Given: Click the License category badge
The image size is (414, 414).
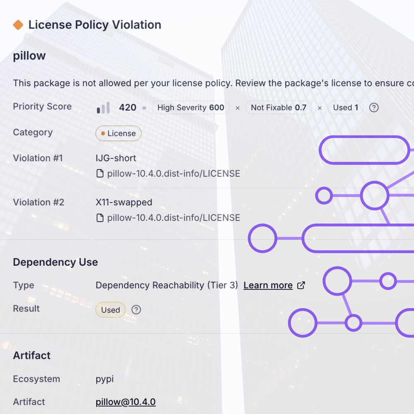Looking at the screenshot, I should [118, 133].
